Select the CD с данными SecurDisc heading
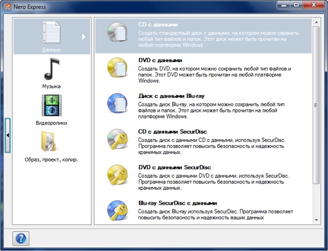328x251 pixels. [176, 132]
